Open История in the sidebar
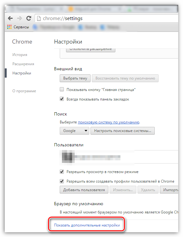 [x=20, y=55]
